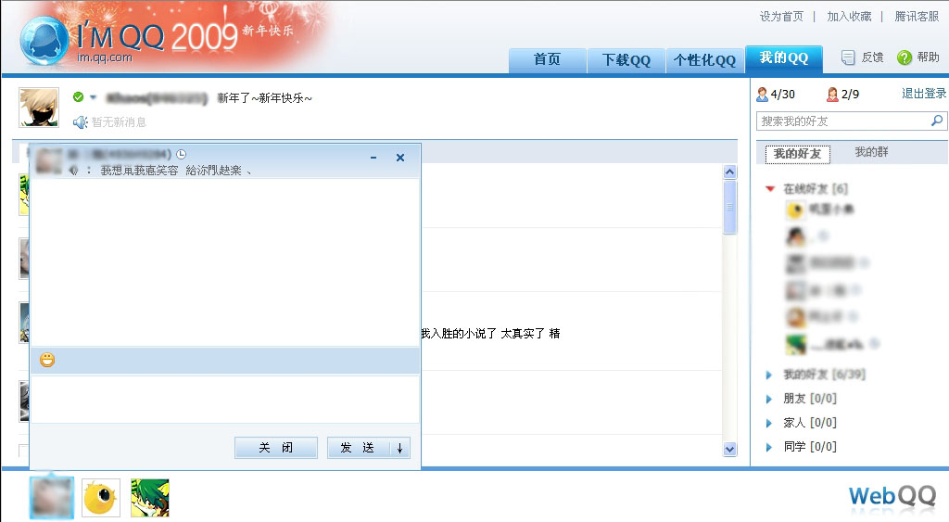Expand the 家人 [0/0] group
Screen dimensions: 949x522
[x=768, y=424]
